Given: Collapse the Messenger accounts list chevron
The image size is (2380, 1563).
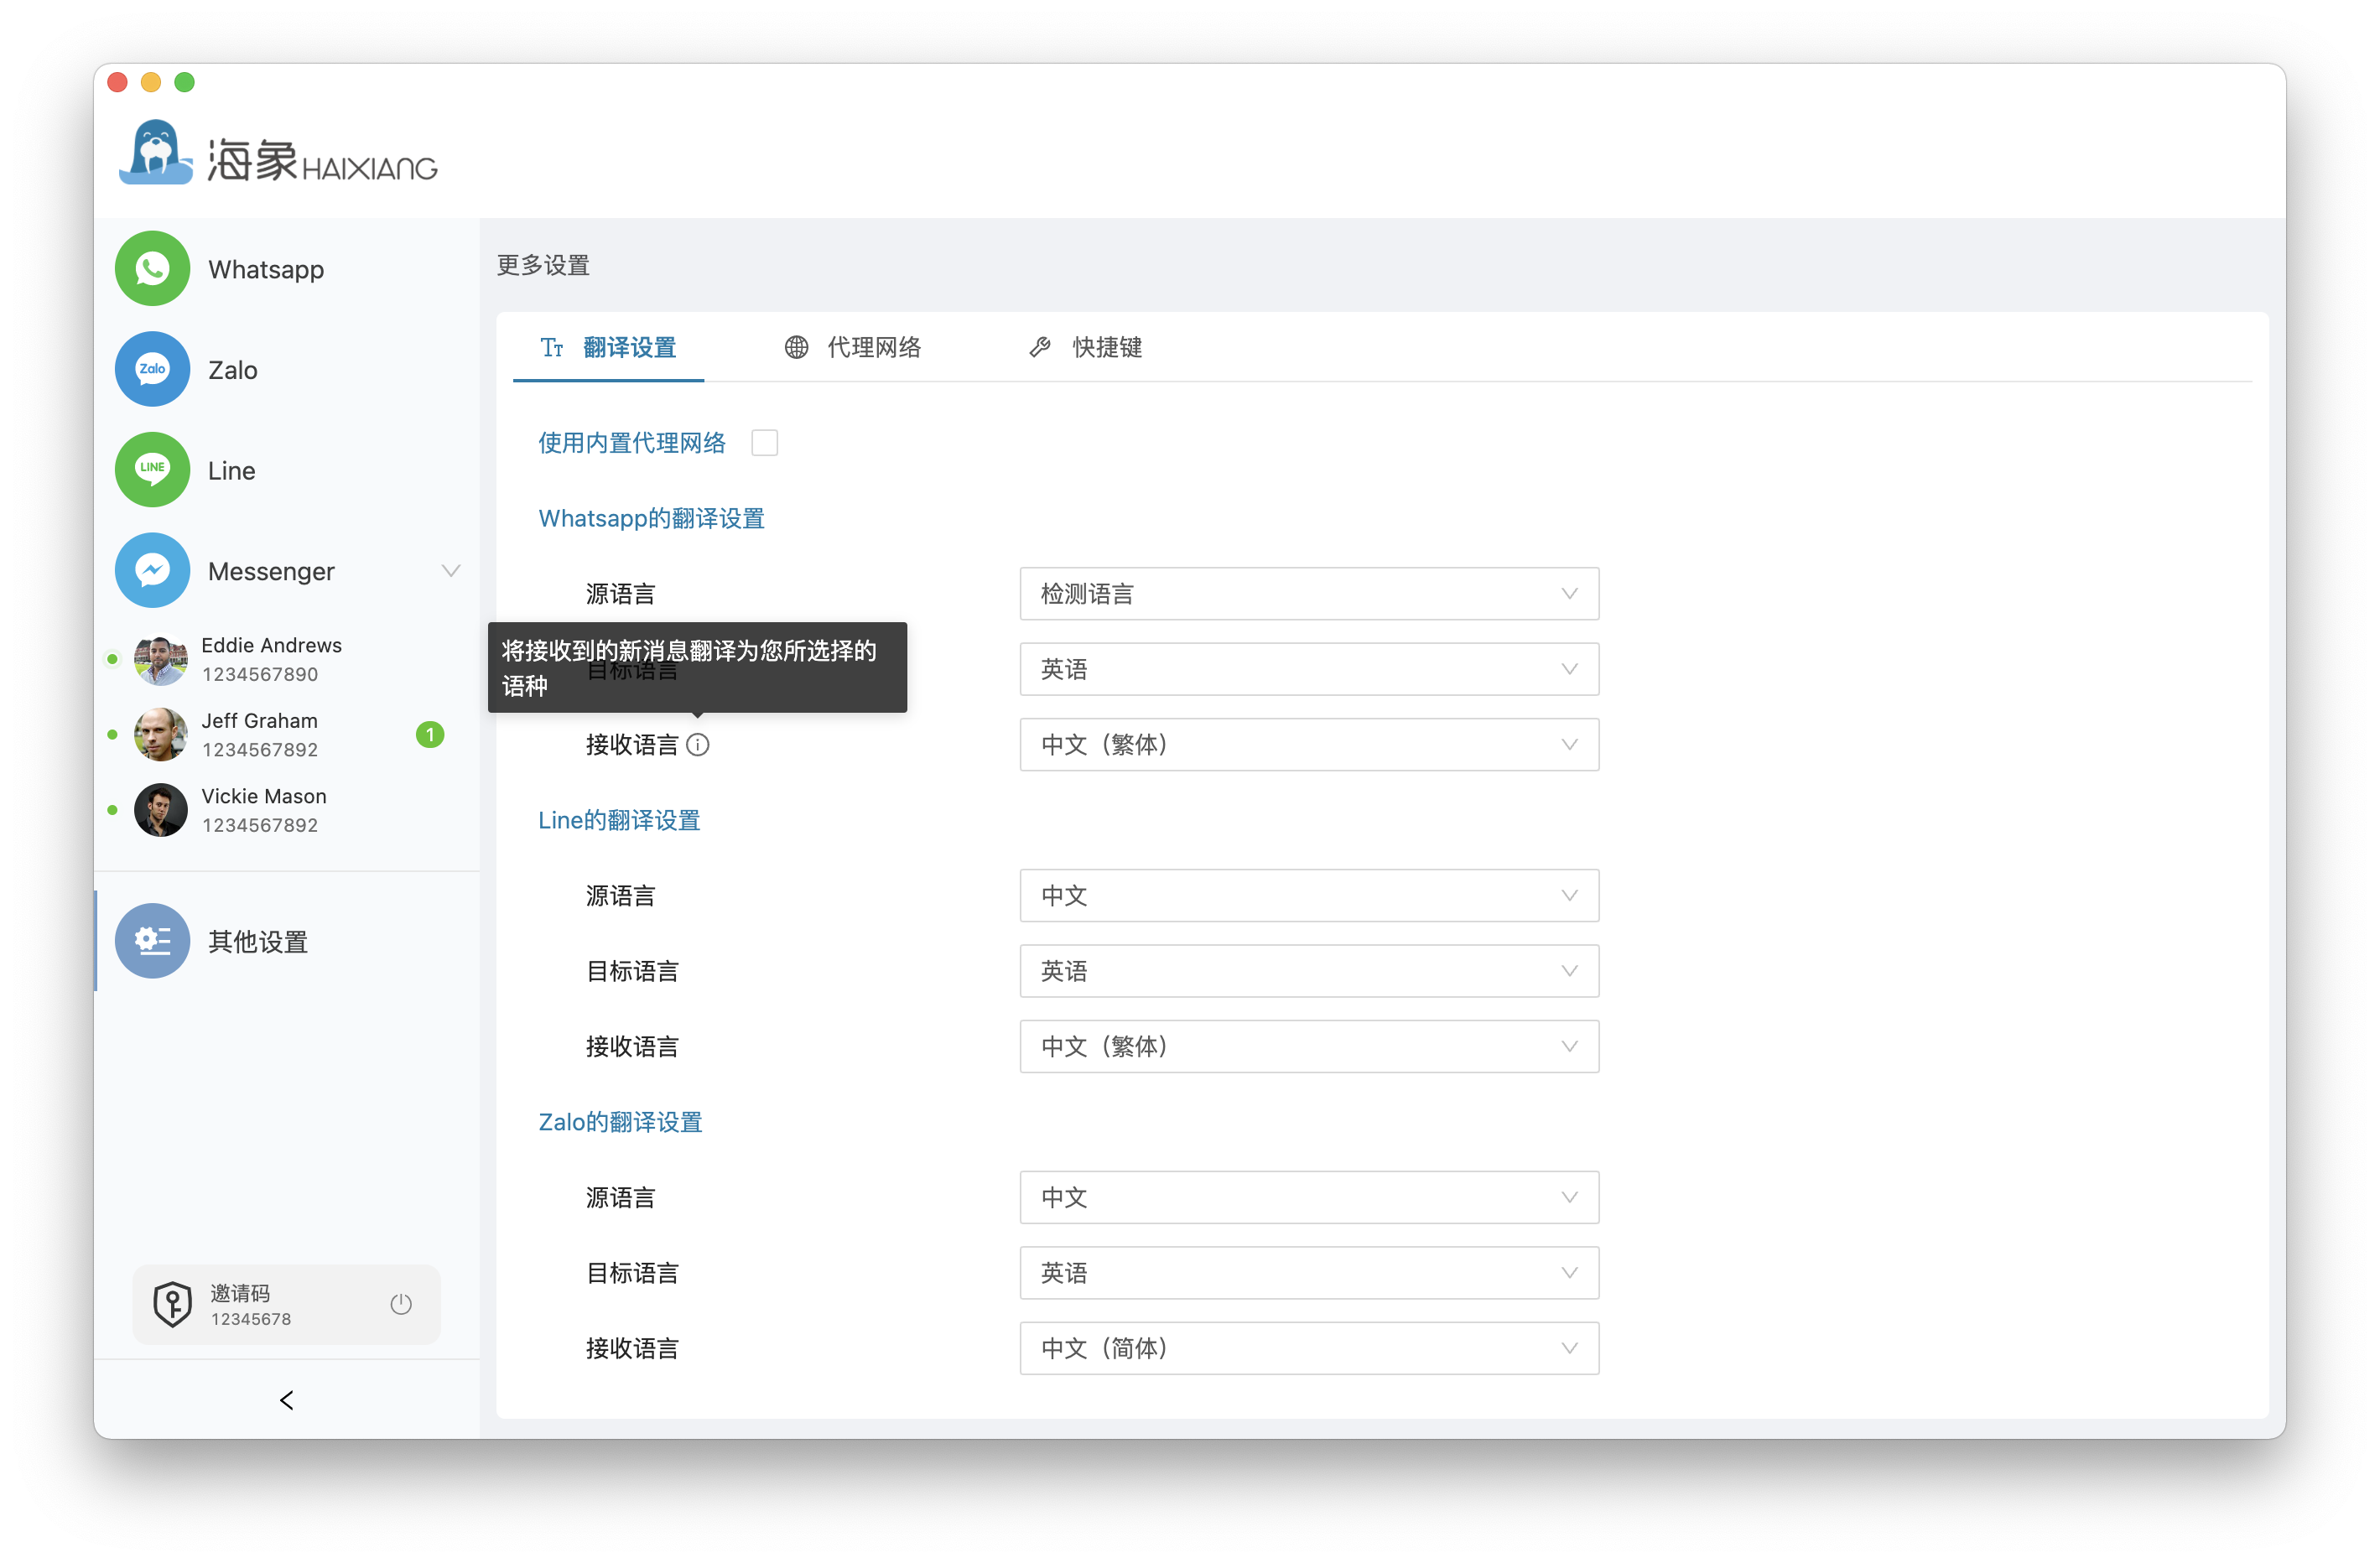Looking at the screenshot, I should point(451,570).
